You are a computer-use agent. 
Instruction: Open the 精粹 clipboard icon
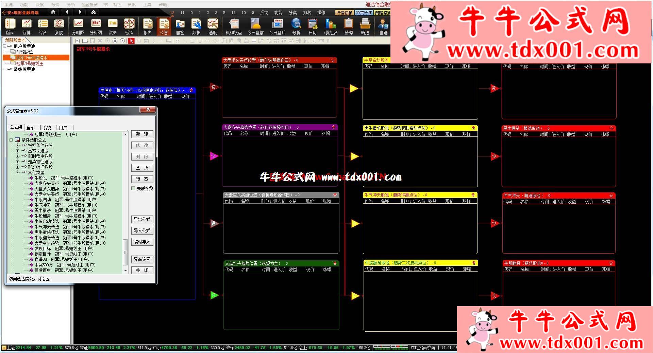coord(349,26)
